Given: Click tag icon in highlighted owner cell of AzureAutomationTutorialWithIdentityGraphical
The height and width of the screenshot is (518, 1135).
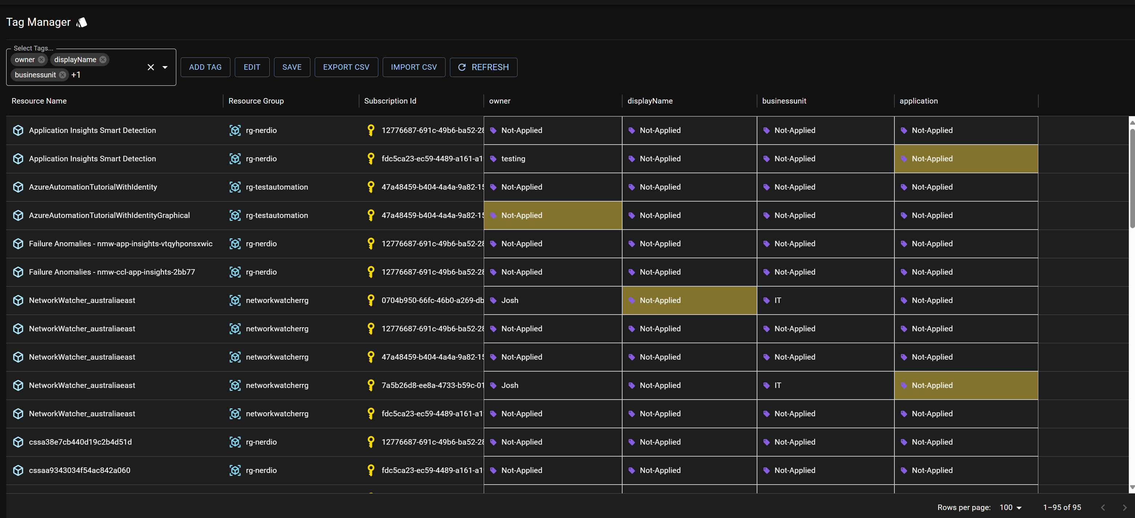Looking at the screenshot, I should [x=494, y=216].
